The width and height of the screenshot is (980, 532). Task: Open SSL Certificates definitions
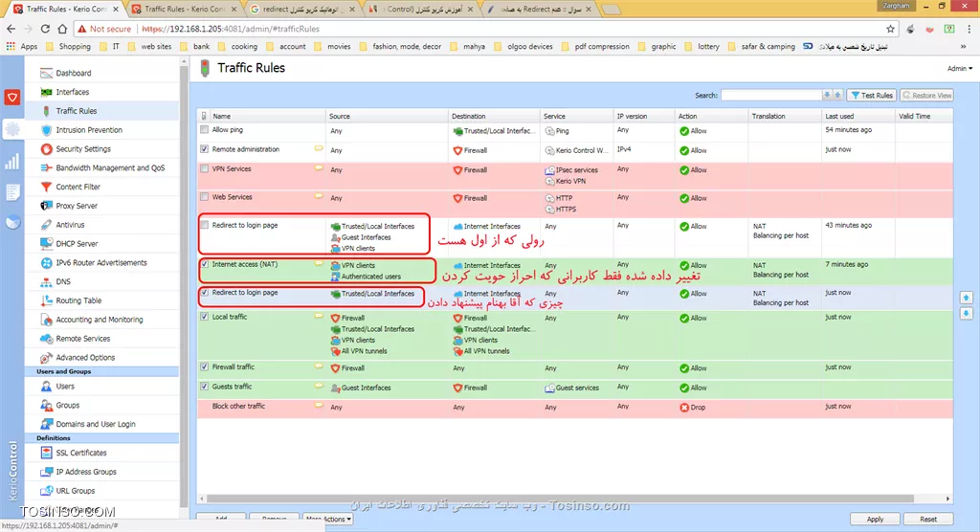pyautogui.click(x=80, y=453)
